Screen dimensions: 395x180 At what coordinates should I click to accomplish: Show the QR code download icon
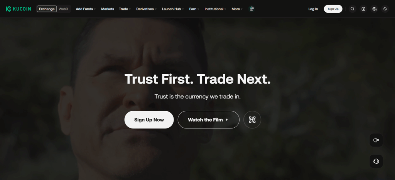click(252, 120)
